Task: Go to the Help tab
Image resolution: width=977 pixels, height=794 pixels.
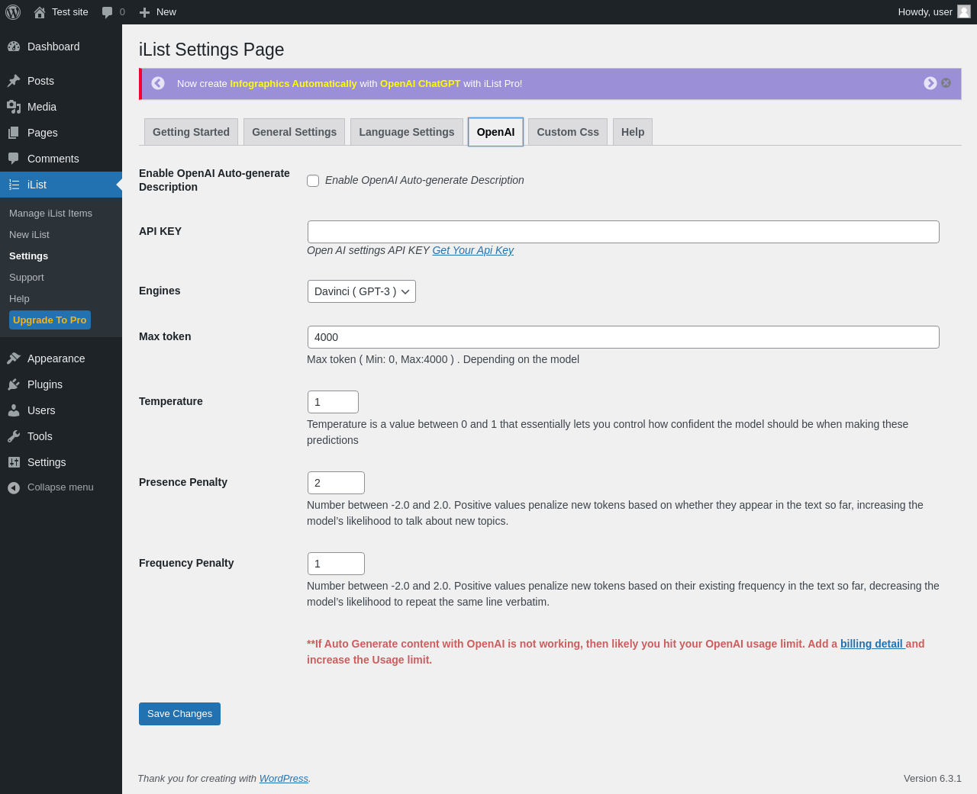Action: coord(633,132)
